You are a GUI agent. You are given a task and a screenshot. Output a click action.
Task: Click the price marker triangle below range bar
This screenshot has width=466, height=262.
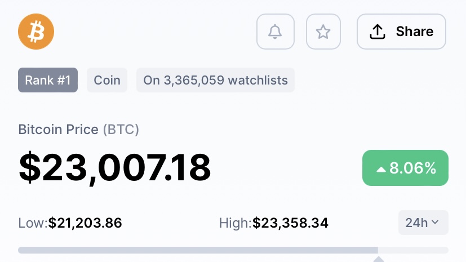378,259
